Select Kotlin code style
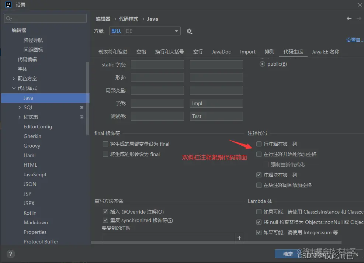Screen dimensions: 364x263 30,213
